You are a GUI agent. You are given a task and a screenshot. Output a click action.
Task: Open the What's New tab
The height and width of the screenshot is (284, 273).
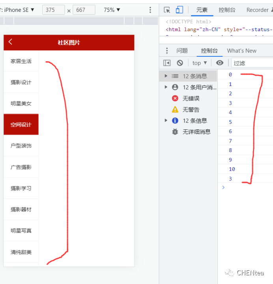tap(242, 51)
